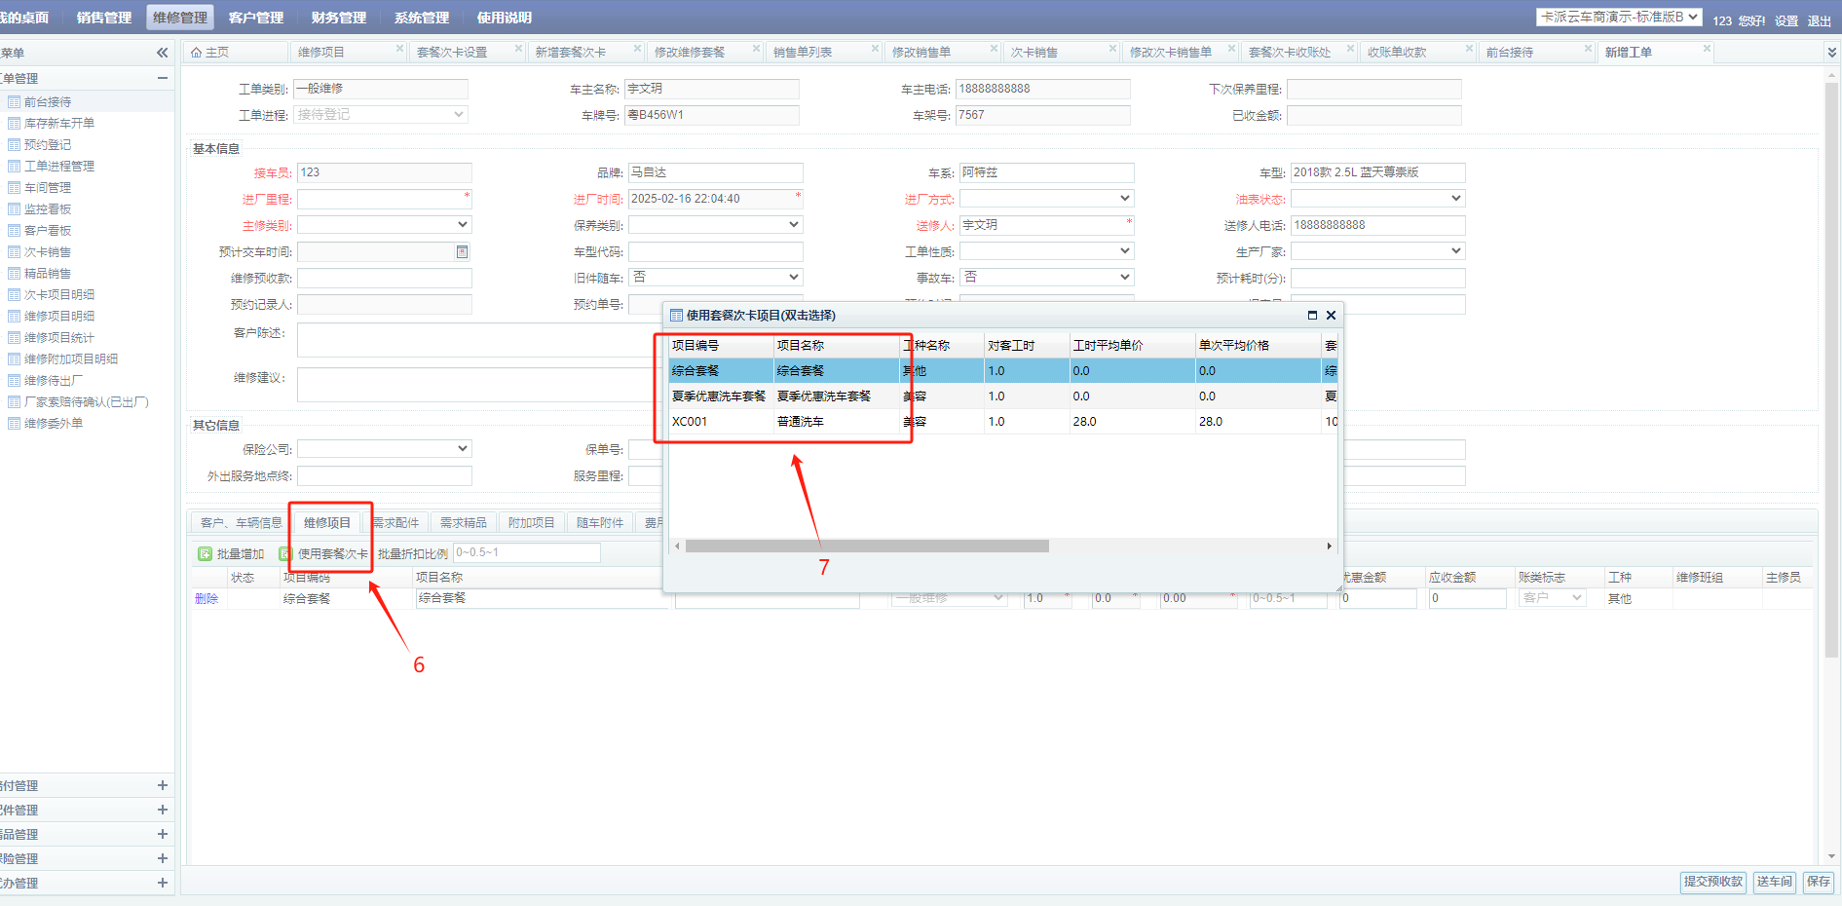Image resolution: width=1842 pixels, height=906 pixels.
Task: Click the 保存 button
Action: 1818,882
